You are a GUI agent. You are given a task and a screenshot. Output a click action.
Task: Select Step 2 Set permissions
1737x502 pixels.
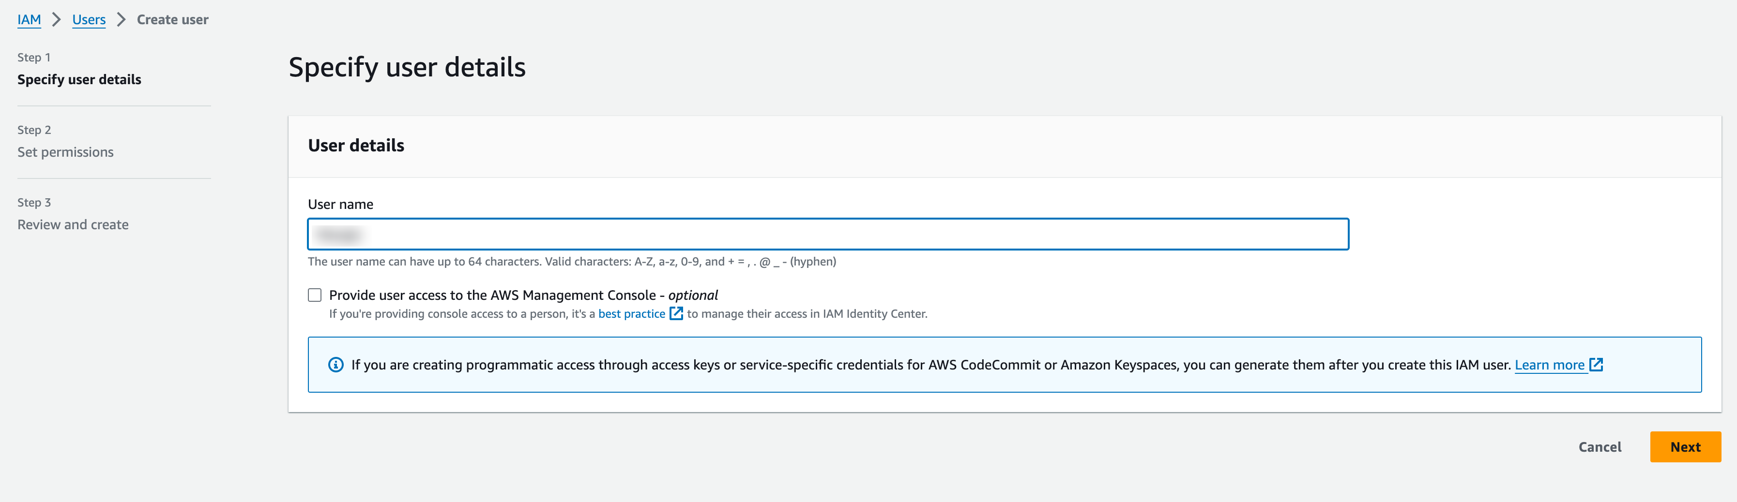pyautogui.click(x=65, y=152)
